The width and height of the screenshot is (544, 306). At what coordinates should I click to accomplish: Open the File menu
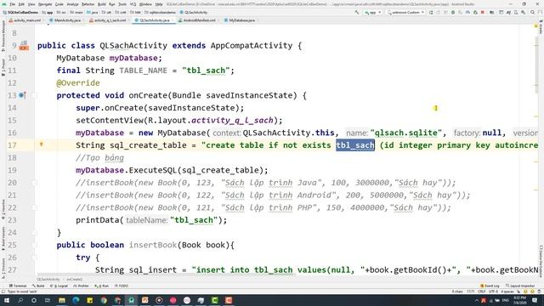(x=12, y=4)
